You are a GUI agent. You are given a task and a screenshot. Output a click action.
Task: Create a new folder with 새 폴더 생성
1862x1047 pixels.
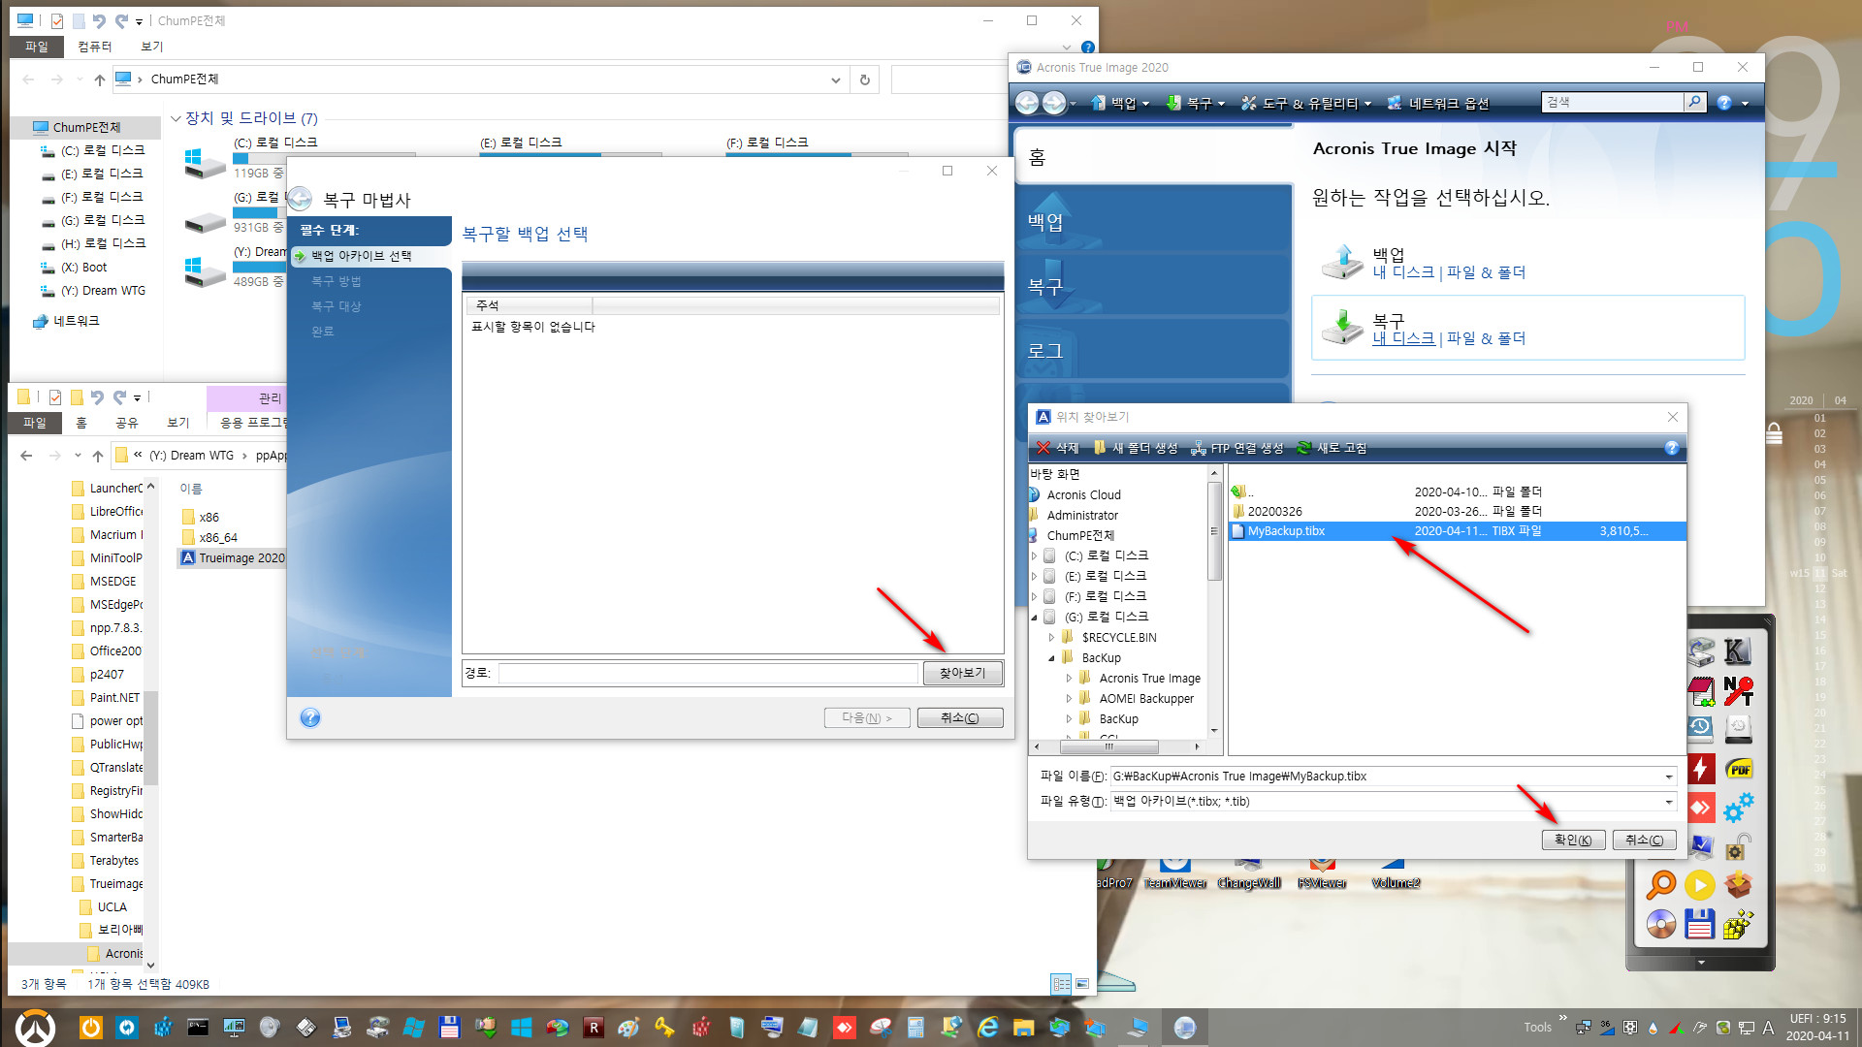(x=1136, y=448)
